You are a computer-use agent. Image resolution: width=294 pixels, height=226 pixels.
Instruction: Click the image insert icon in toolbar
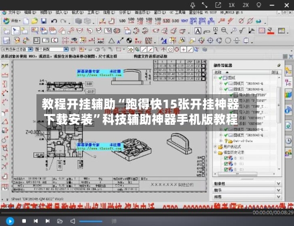coord(281,31)
